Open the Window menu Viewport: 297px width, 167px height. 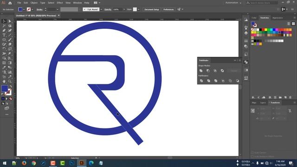(x=77, y=3)
